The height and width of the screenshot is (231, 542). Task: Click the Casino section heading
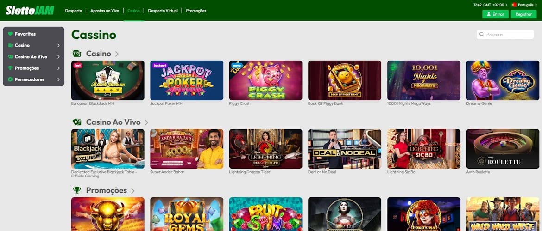[x=99, y=54]
